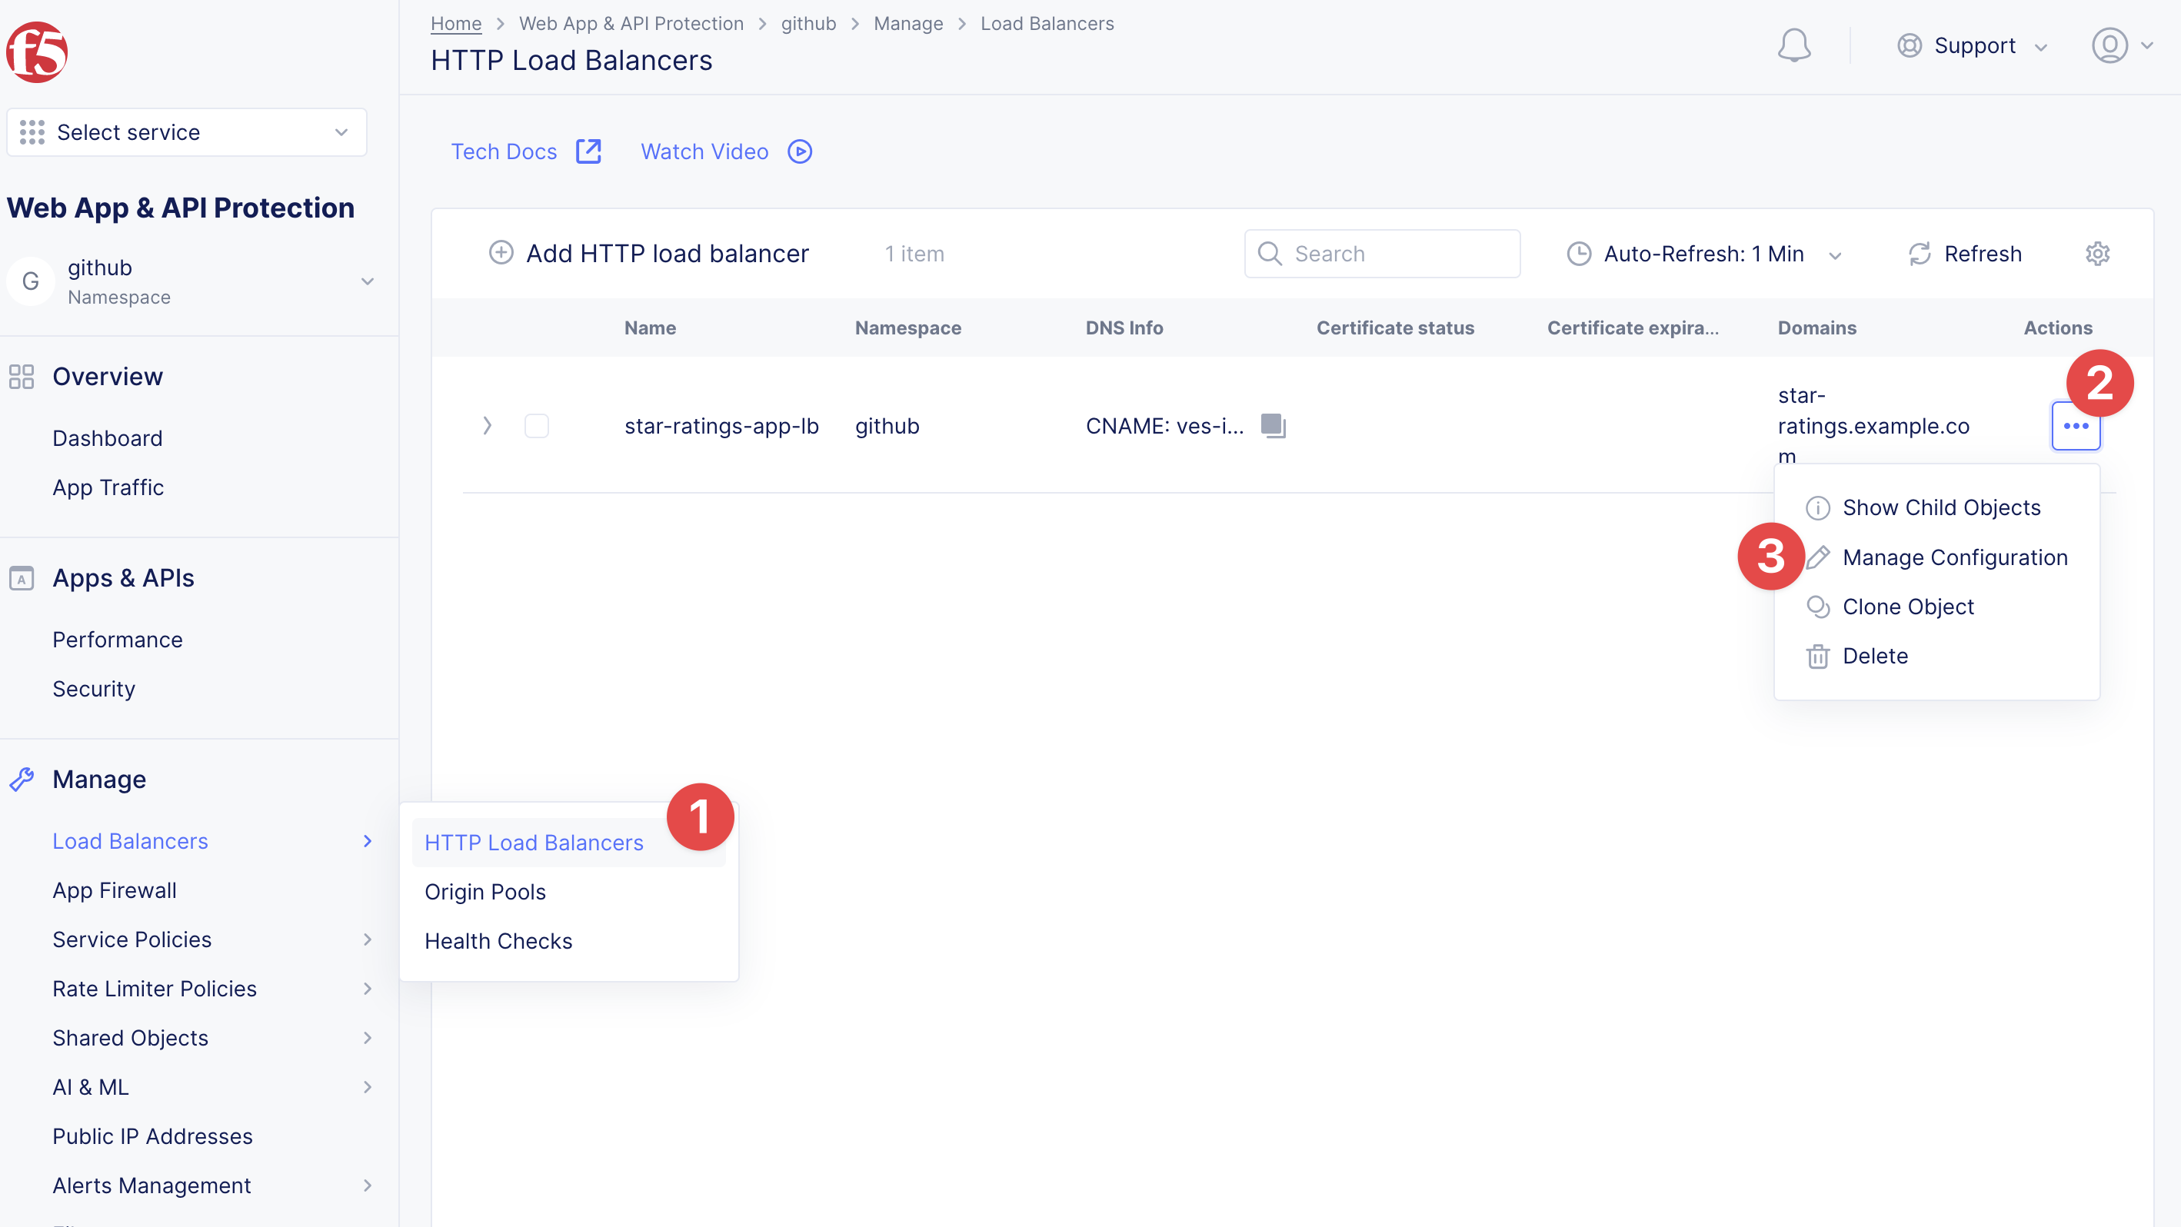Click the copy CNAME icon next to DNS

pos(1274,425)
